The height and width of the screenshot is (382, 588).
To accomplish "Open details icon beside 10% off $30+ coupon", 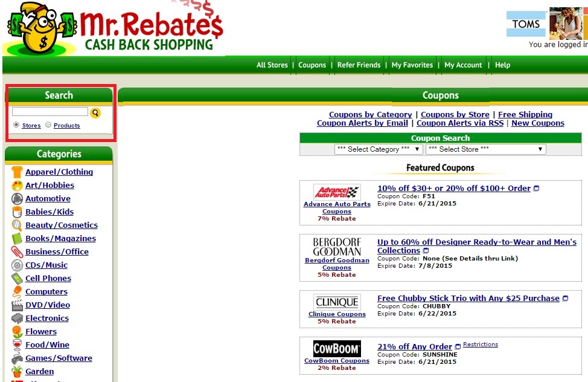I will coord(536,189).
